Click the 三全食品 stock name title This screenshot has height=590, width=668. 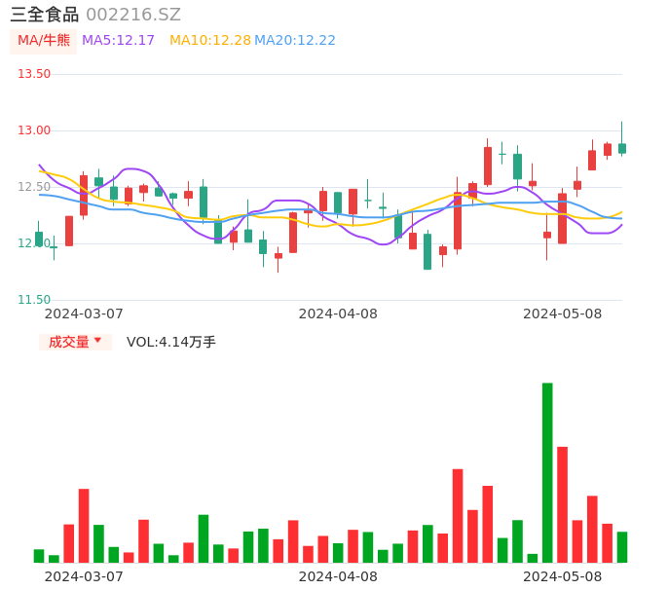(x=44, y=15)
